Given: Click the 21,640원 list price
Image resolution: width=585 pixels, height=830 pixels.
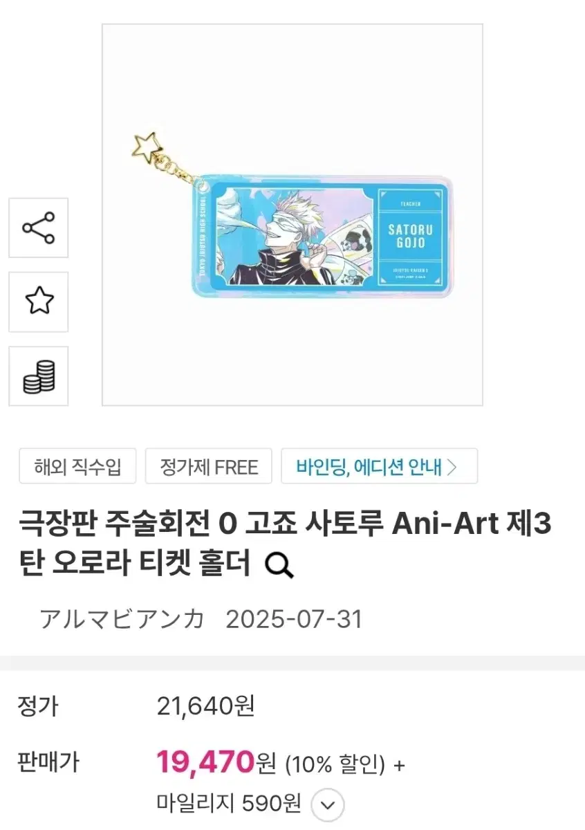Looking at the screenshot, I should 205,706.
